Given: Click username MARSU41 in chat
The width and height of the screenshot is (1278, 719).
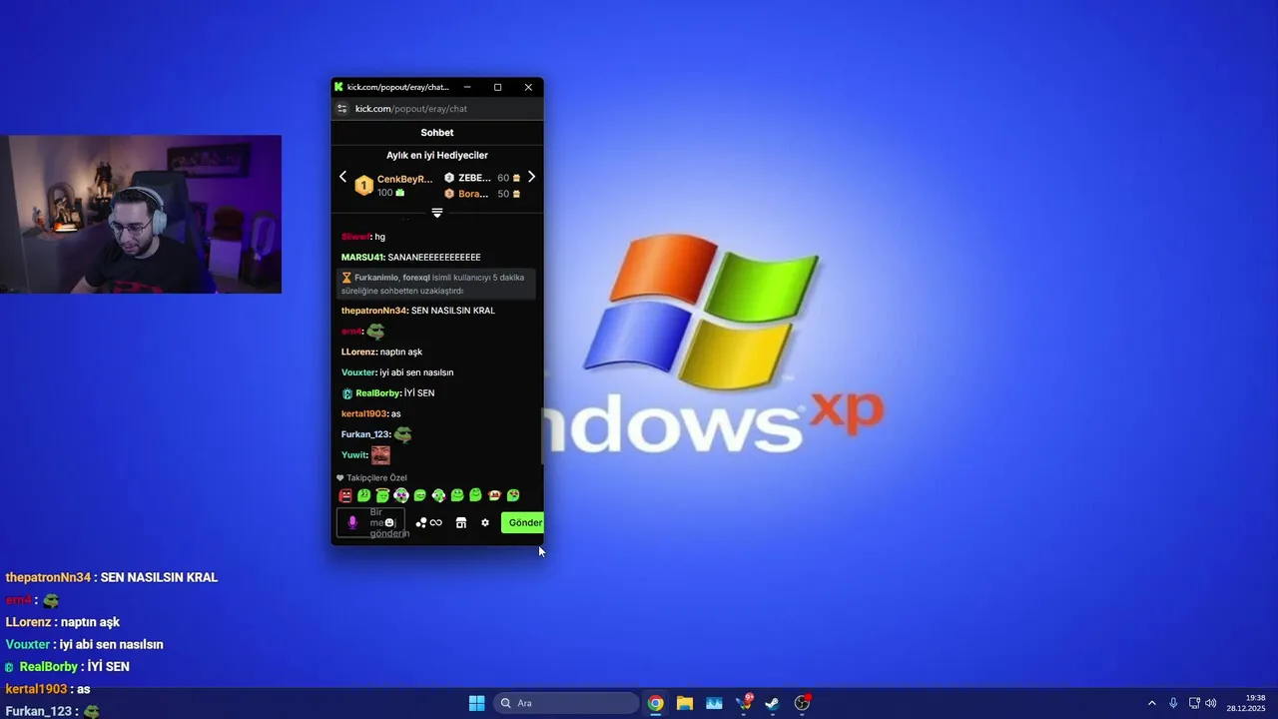Looking at the screenshot, I should click(x=362, y=258).
